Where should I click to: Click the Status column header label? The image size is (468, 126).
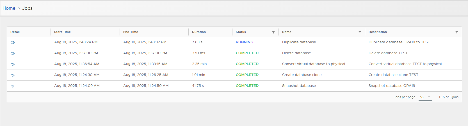241,32
